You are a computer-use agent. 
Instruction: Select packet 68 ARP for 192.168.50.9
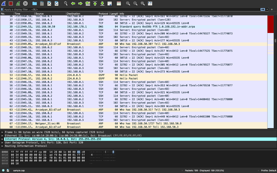tap(134, 127)
